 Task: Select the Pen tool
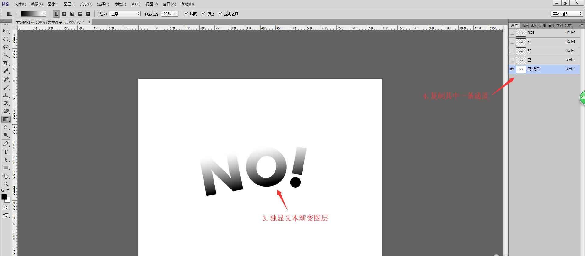tap(6, 144)
